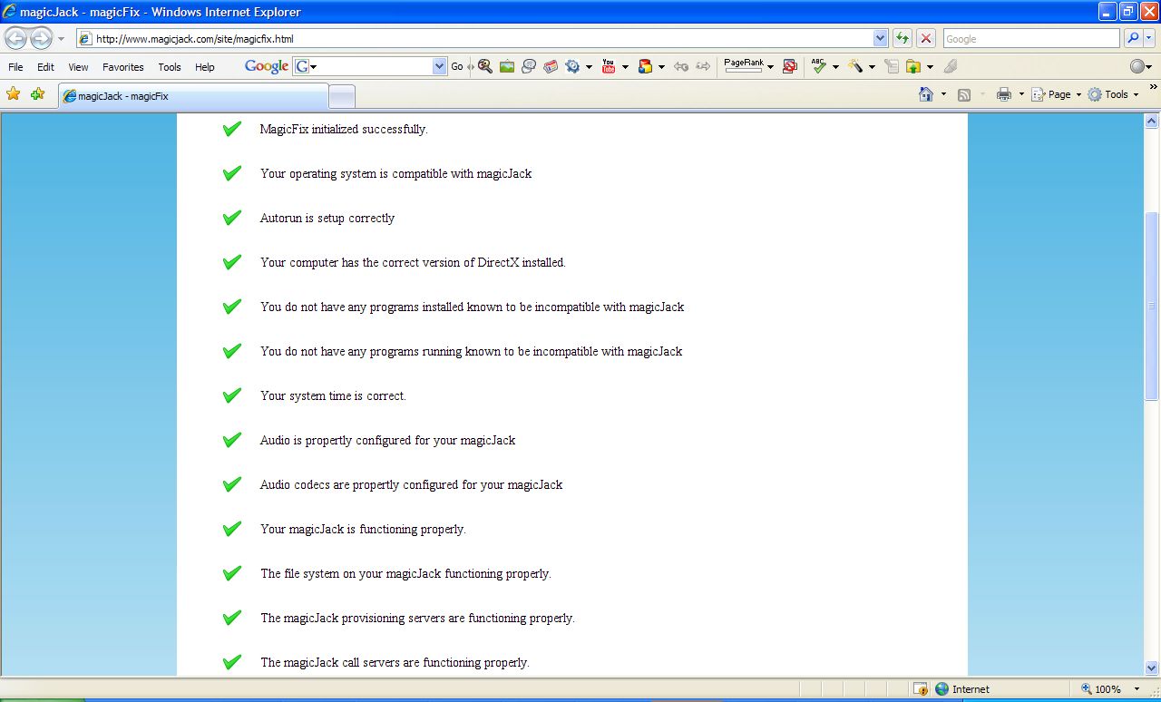Image resolution: width=1161 pixels, height=702 pixels.
Task: Click the Refresh page button
Action: coord(902,38)
